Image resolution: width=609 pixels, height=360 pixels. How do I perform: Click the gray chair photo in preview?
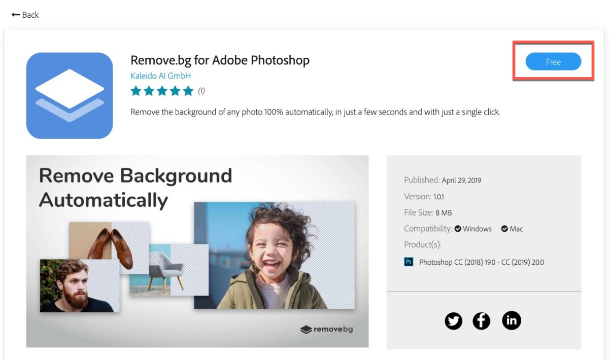point(169,269)
